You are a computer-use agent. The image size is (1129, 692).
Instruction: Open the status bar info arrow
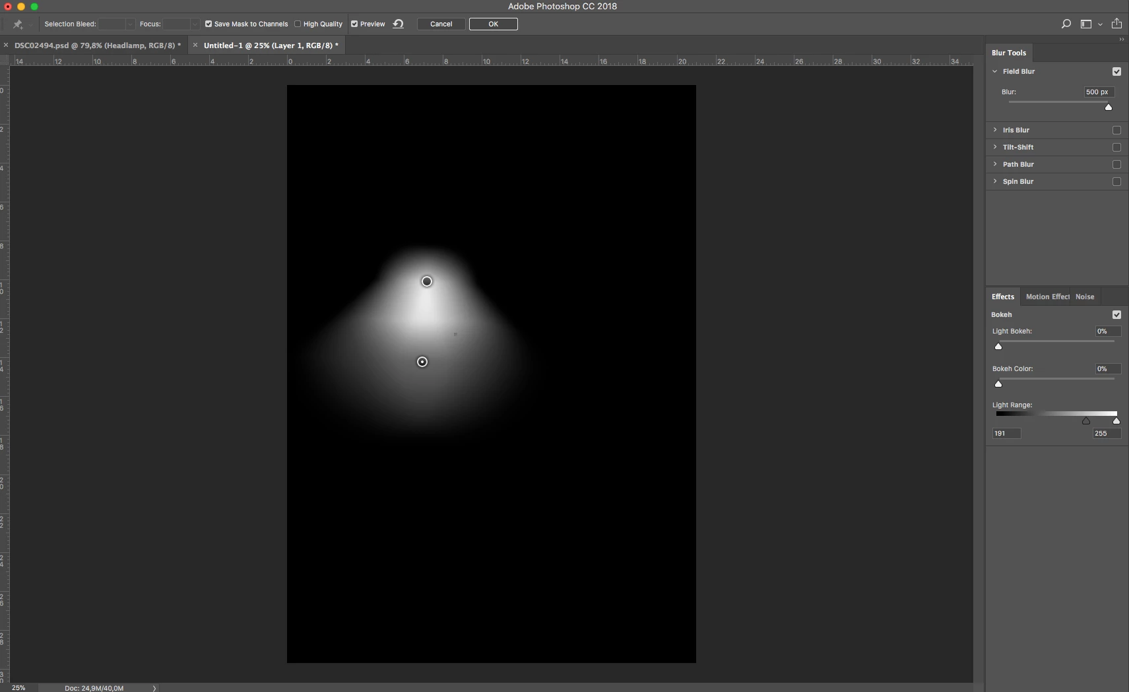154,688
